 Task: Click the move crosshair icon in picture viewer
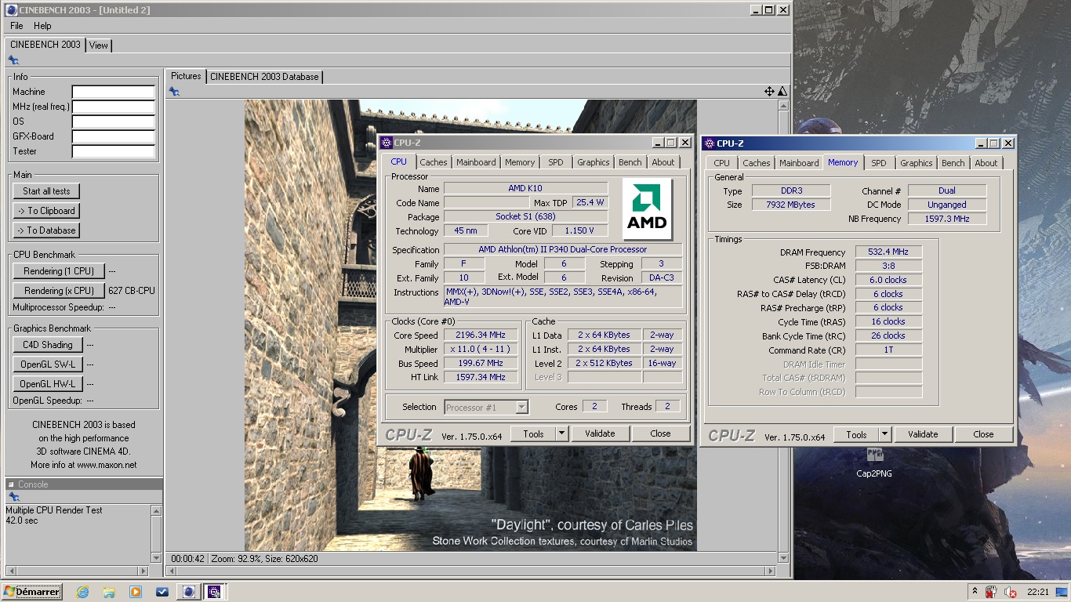[769, 92]
